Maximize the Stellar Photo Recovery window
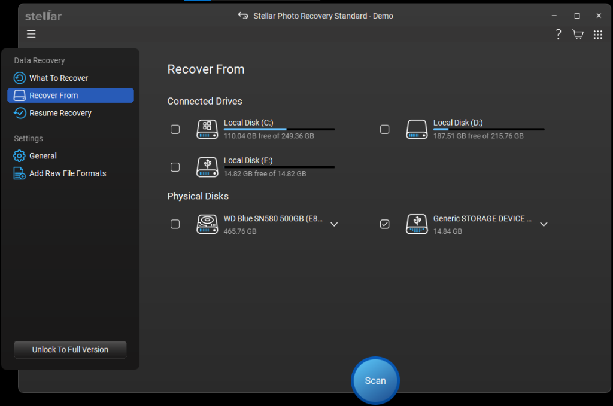 pos(577,16)
